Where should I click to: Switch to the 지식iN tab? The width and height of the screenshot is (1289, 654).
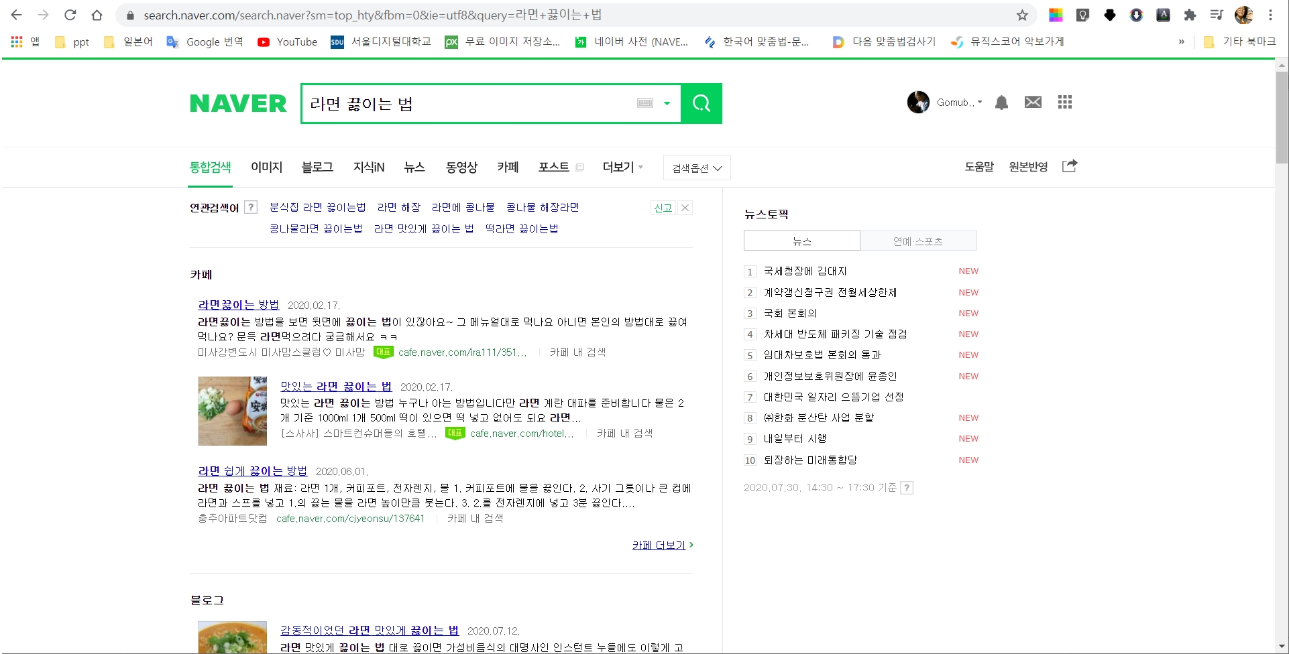click(369, 167)
